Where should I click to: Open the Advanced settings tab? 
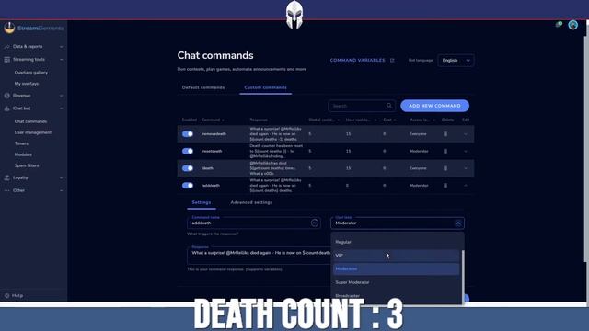[251, 202]
